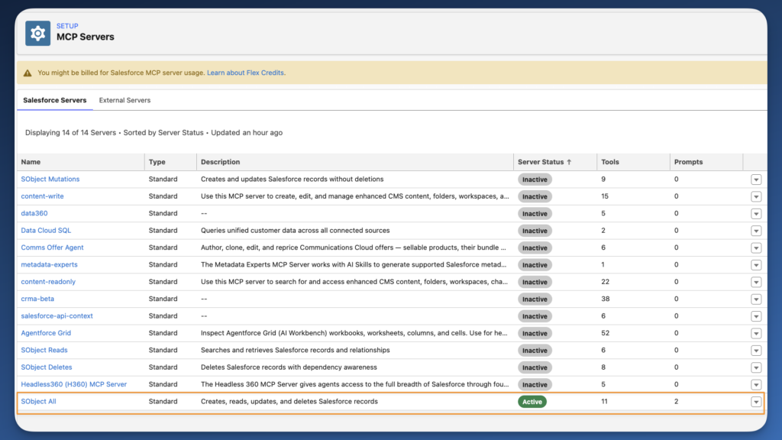Open the data360 server link
This screenshot has height=440, width=782.
(34, 213)
